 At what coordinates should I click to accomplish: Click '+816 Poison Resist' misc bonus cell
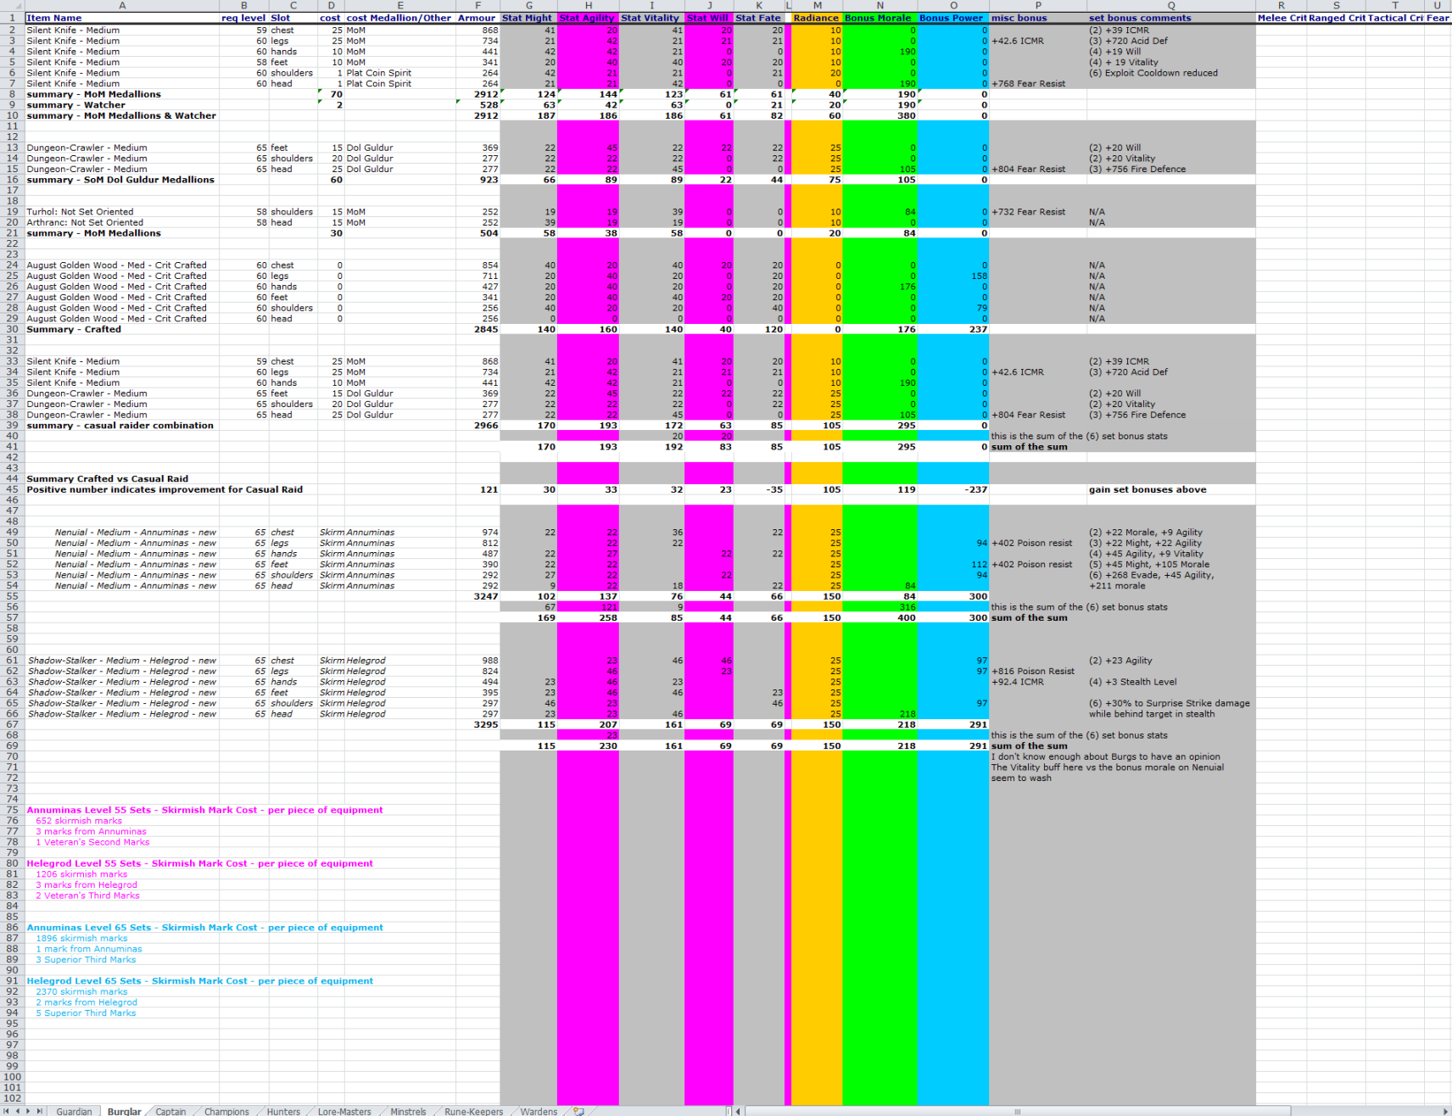[1038, 671]
